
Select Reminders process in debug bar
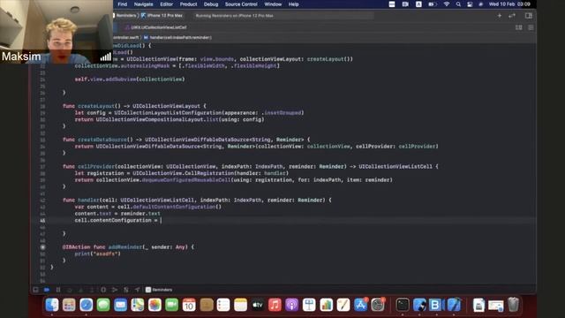(159, 290)
